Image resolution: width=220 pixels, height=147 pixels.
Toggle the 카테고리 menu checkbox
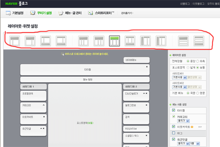[173, 116]
